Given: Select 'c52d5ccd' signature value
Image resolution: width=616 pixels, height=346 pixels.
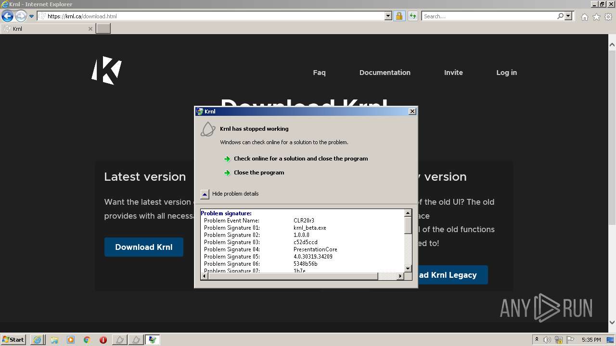Looking at the screenshot, I should [306, 242].
